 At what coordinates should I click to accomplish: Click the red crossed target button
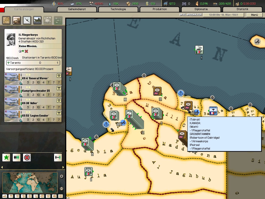point(27,157)
